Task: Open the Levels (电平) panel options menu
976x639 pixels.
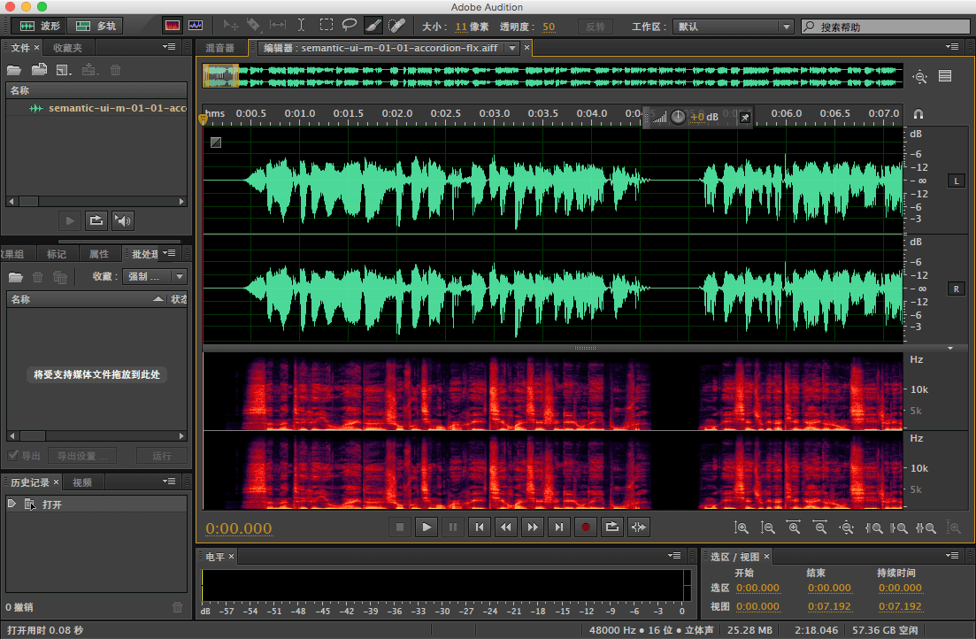Action: tap(673, 556)
